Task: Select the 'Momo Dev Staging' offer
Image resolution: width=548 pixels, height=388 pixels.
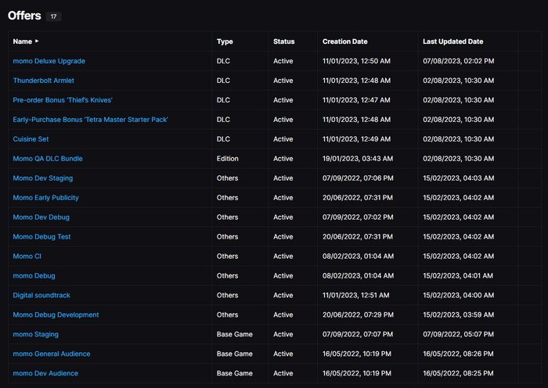Action: point(42,178)
